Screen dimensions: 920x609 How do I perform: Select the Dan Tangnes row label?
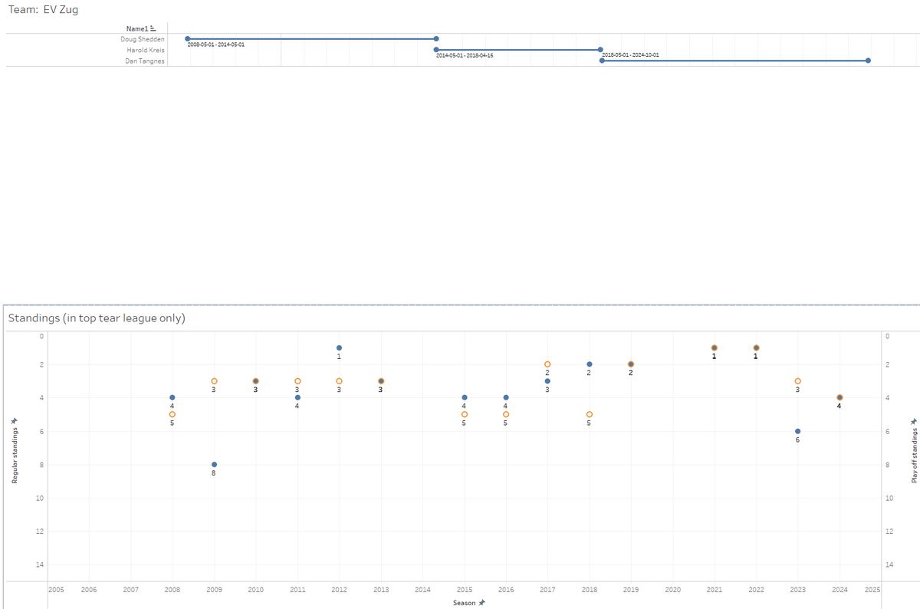(145, 61)
